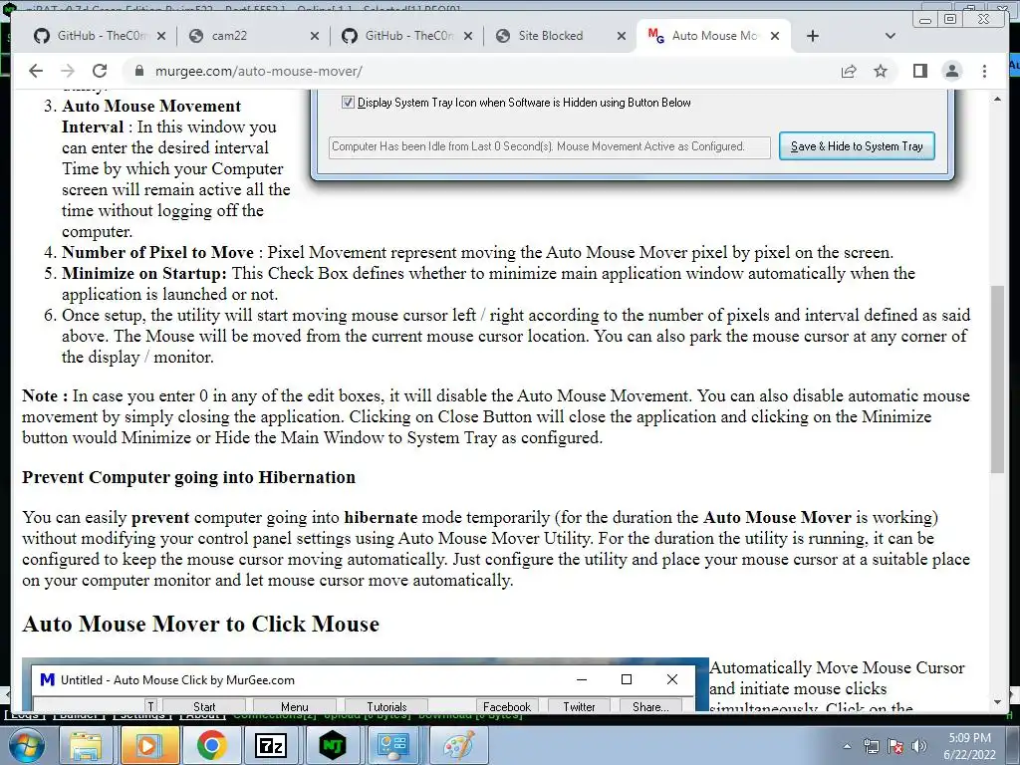Open Windows Explorer from the taskbar

(x=86, y=745)
